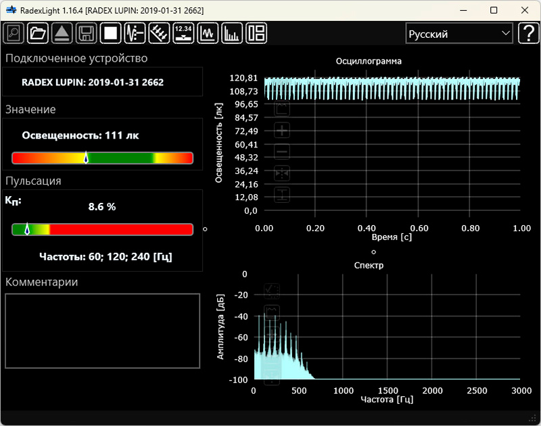The image size is (541, 426).
Task: Toggle the 12.34 numeric value display
Action: [x=183, y=32]
